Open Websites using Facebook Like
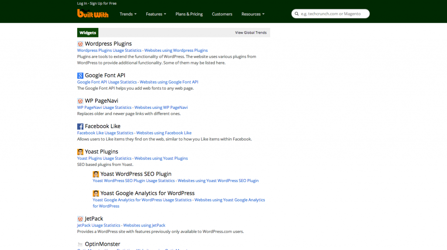Viewport: 447px width, 250px height. [164, 133]
